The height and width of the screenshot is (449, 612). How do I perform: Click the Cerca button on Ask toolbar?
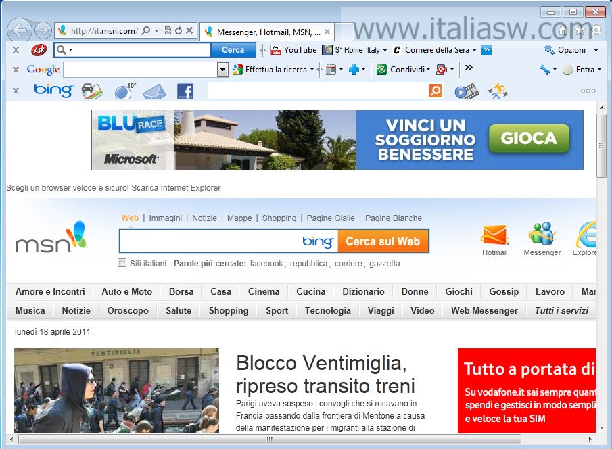tap(233, 50)
